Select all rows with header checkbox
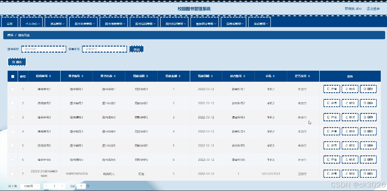 13,77
